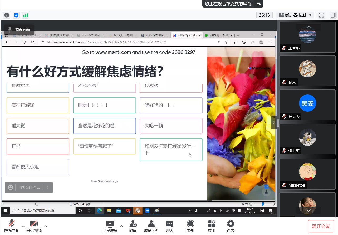Toggle the side panel layout icon

click(x=333, y=15)
